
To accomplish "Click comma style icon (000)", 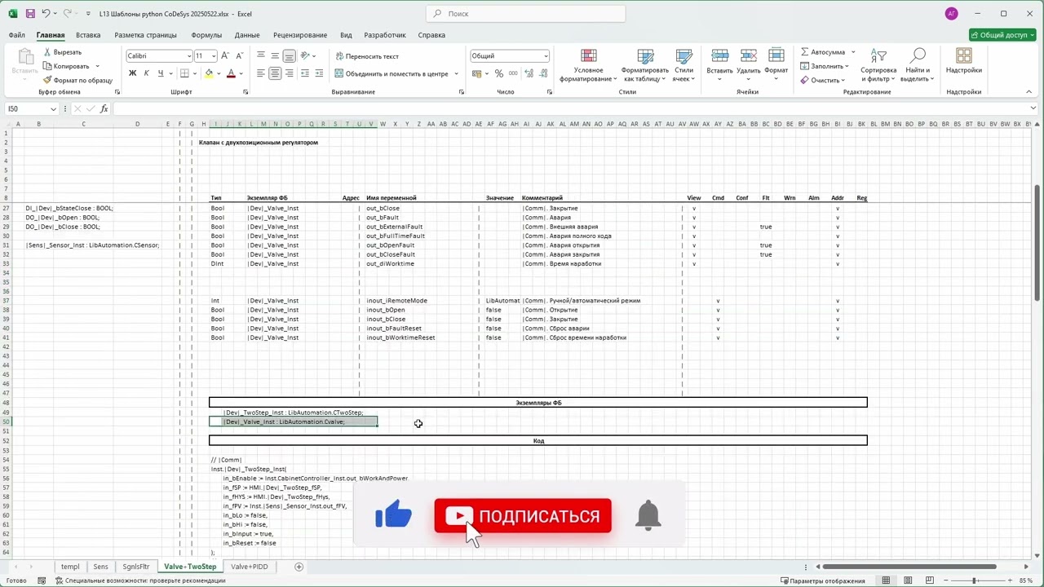I will (515, 73).
